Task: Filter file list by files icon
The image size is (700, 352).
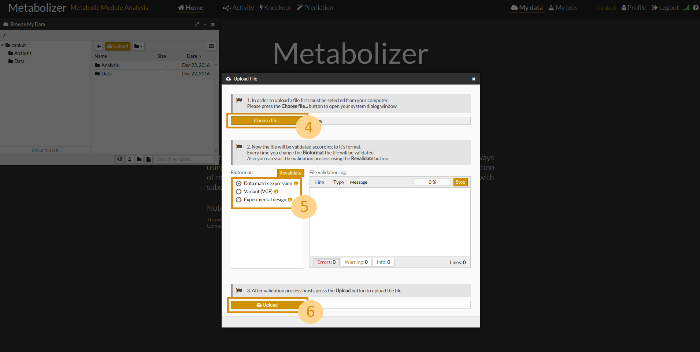Action: (148, 159)
